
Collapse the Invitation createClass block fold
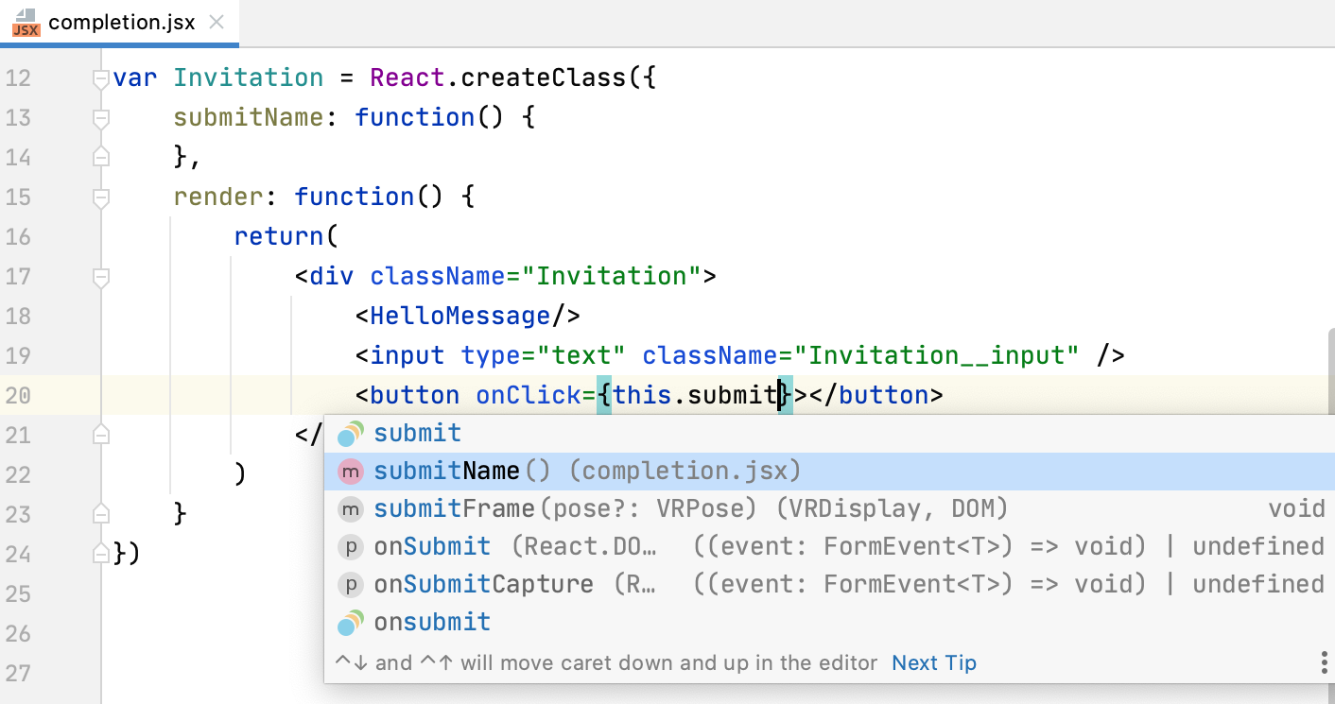pyautogui.click(x=99, y=77)
